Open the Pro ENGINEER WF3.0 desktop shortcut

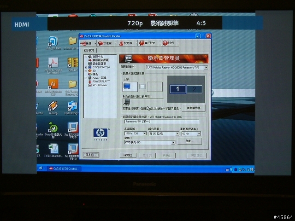pos(72,130)
